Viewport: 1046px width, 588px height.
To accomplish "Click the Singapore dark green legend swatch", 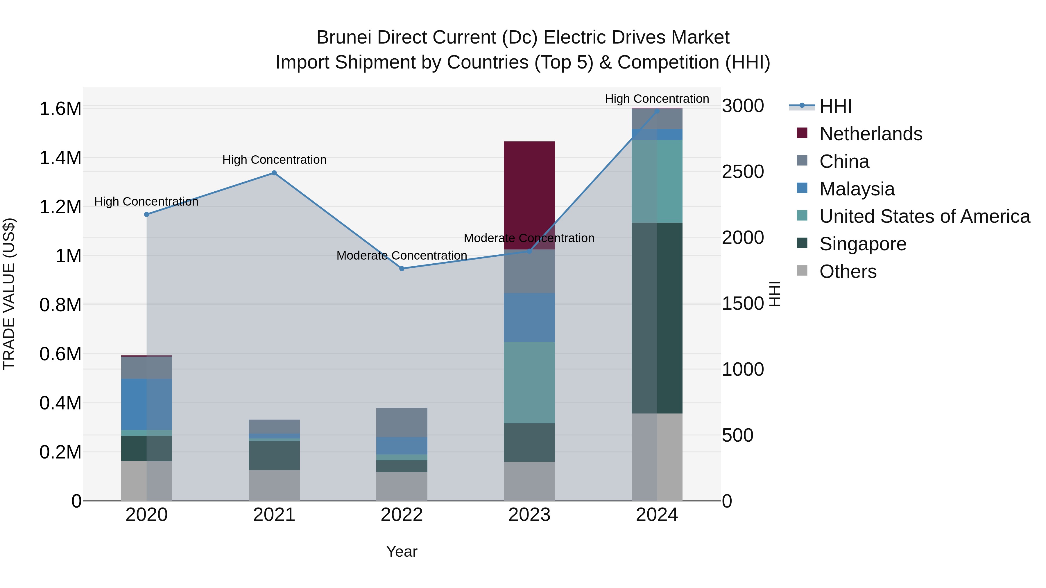I will pyautogui.click(x=802, y=243).
